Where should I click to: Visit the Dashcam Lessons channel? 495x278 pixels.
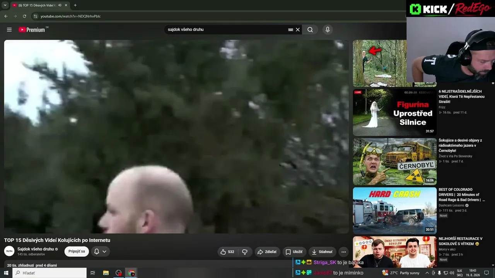(451, 205)
